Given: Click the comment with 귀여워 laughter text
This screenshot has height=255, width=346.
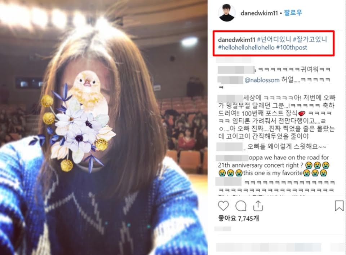Looking at the screenshot, I should [x=274, y=70].
